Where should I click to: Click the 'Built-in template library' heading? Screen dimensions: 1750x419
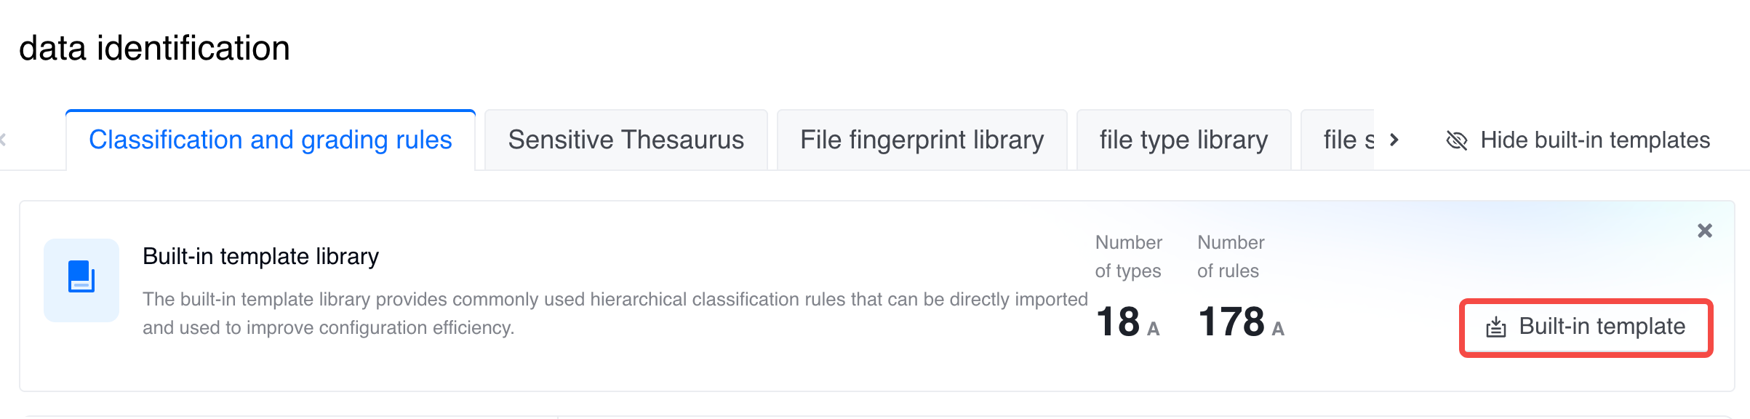pyautogui.click(x=260, y=257)
